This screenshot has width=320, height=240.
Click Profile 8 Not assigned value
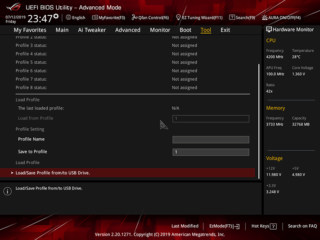(185, 87)
